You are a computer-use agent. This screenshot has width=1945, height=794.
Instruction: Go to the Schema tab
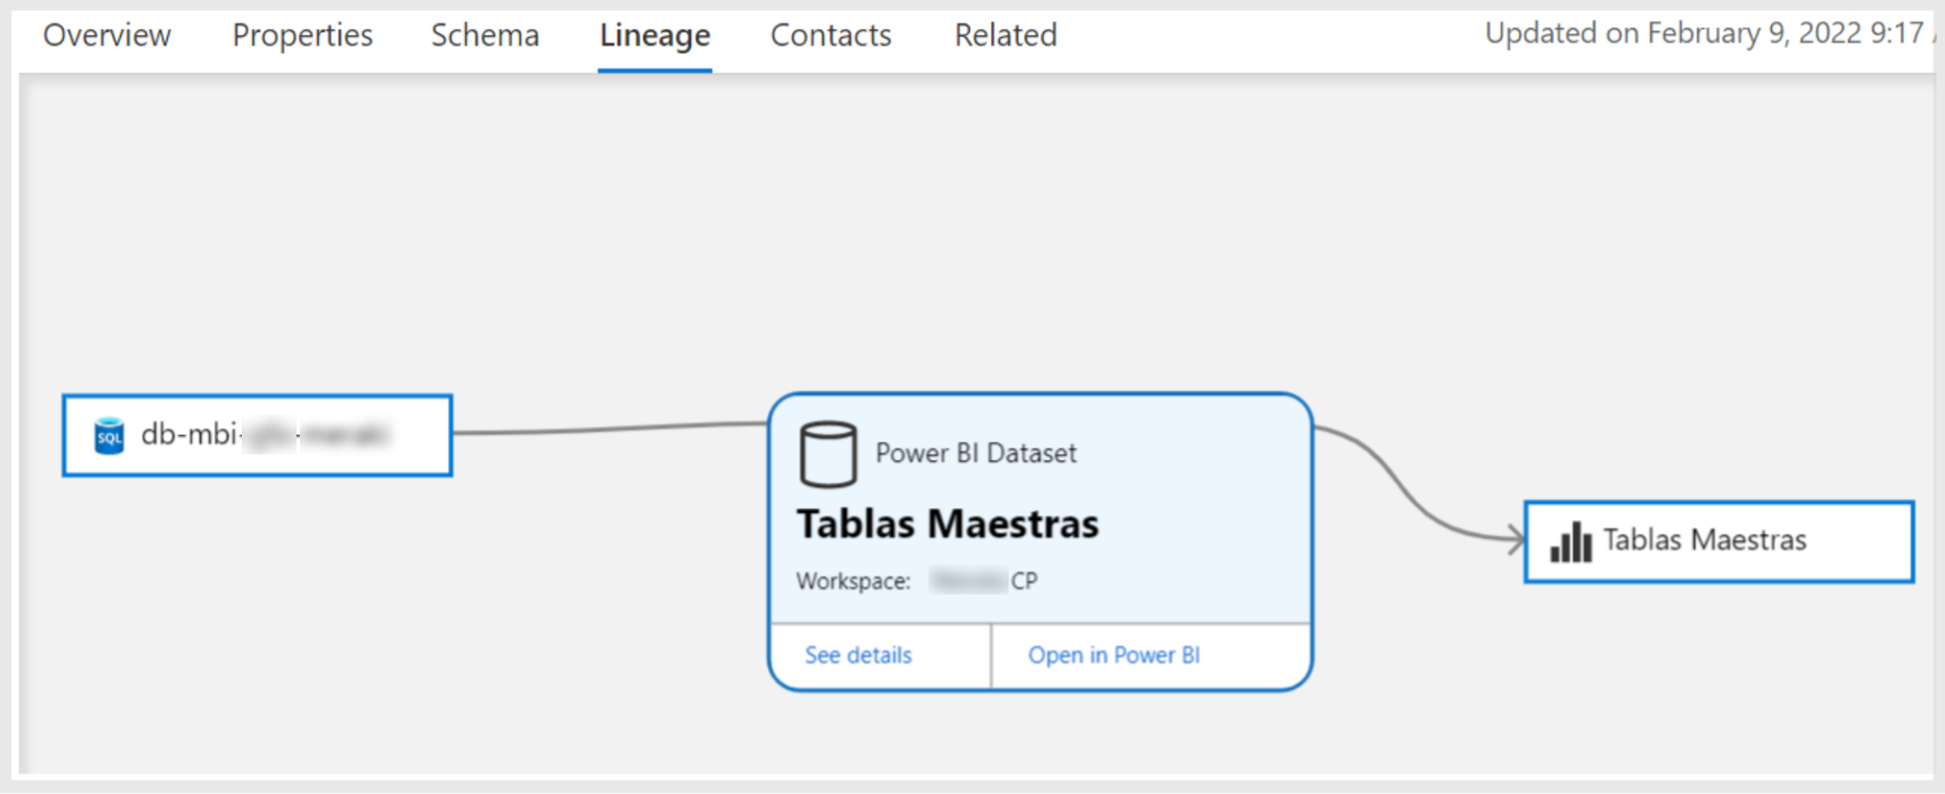(484, 35)
